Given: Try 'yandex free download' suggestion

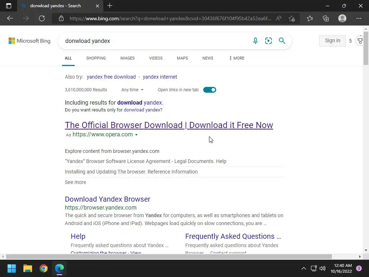Looking at the screenshot, I should [111, 77].
